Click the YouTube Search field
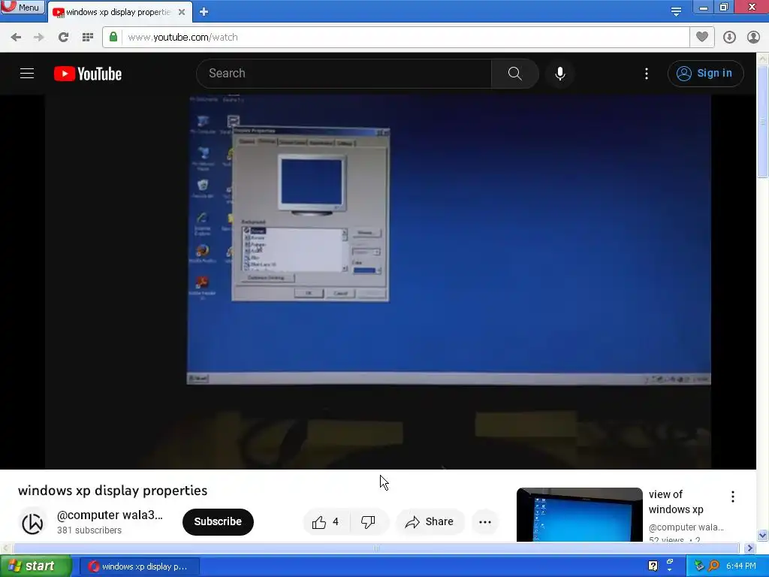This screenshot has width=769, height=577. [x=344, y=74]
